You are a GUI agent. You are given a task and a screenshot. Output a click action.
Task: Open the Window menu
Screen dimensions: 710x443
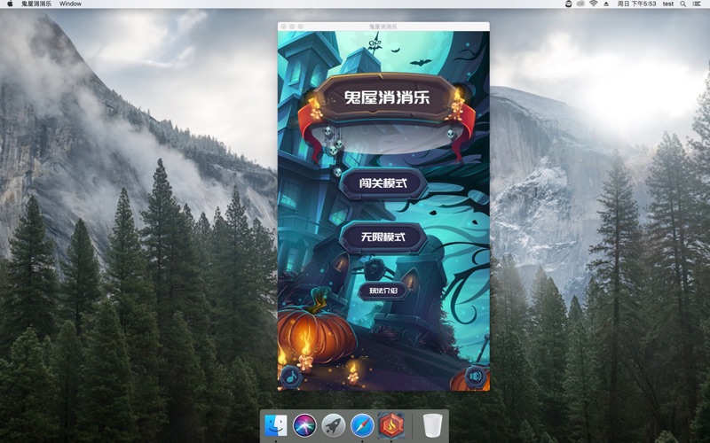pyautogui.click(x=71, y=4)
